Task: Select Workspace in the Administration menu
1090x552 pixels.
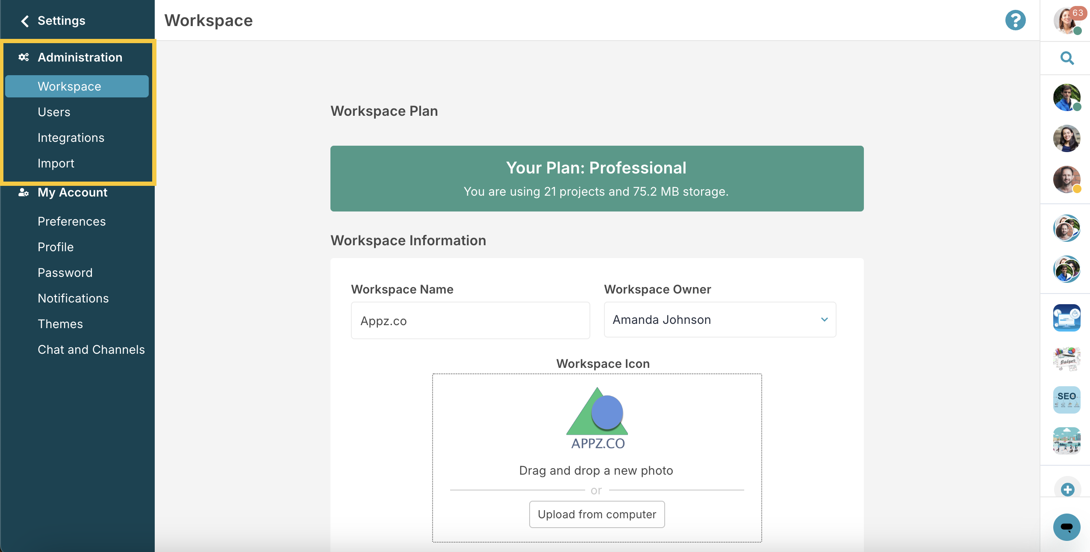Action: tap(77, 86)
